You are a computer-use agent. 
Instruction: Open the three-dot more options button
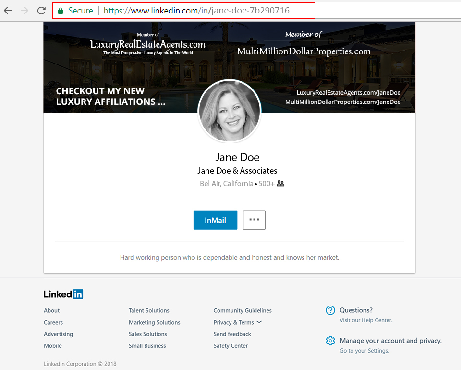point(254,220)
